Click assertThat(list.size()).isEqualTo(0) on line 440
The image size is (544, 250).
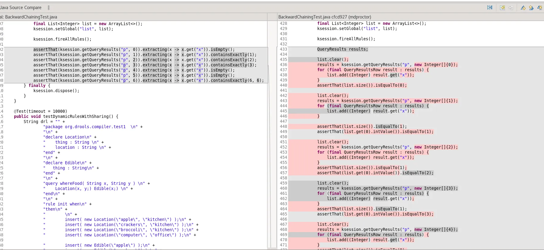362,85
